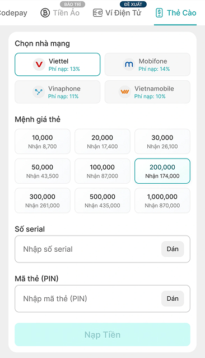Select the 500,000 card value

(x=102, y=201)
